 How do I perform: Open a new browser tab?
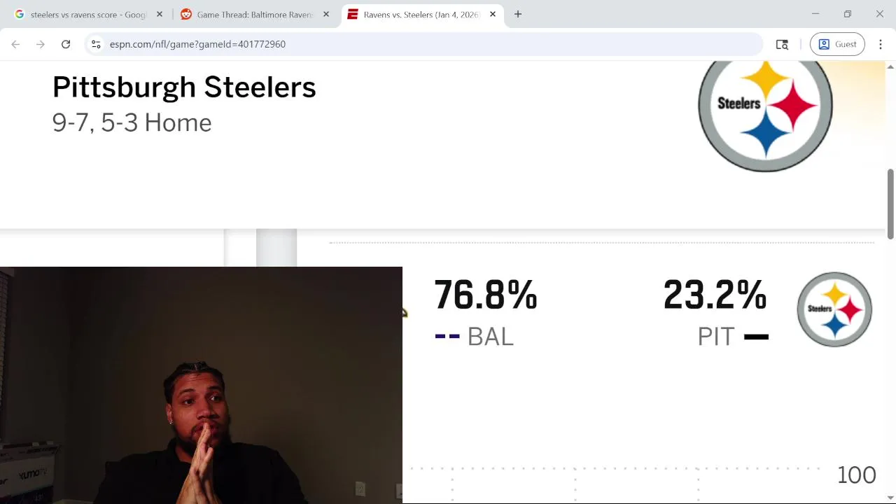518,14
